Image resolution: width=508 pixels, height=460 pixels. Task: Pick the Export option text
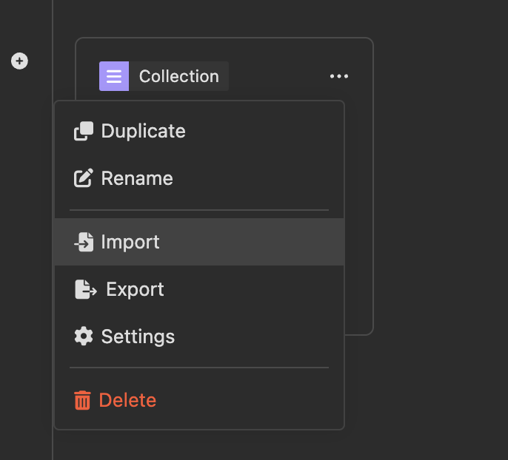coord(135,289)
